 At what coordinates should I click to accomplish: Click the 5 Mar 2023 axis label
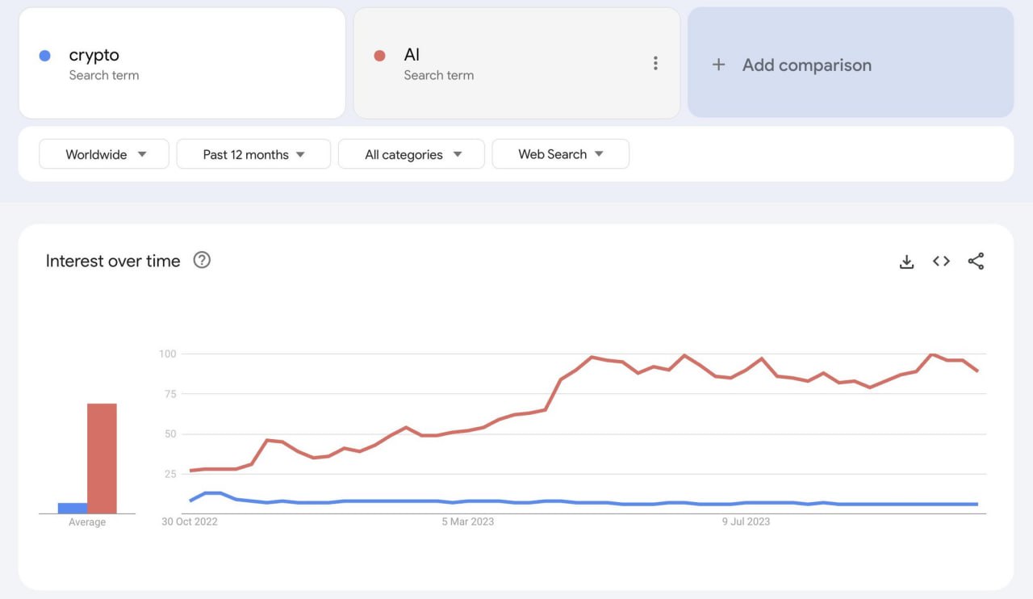[467, 522]
